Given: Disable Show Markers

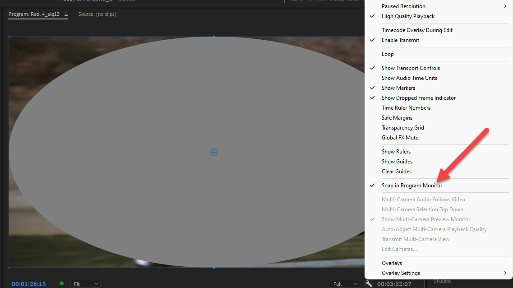Looking at the screenshot, I should pyautogui.click(x=398, y=88).
